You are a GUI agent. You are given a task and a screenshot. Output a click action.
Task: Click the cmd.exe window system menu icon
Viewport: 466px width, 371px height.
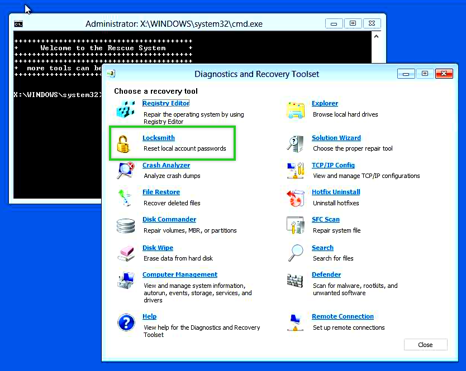(18, 24)
